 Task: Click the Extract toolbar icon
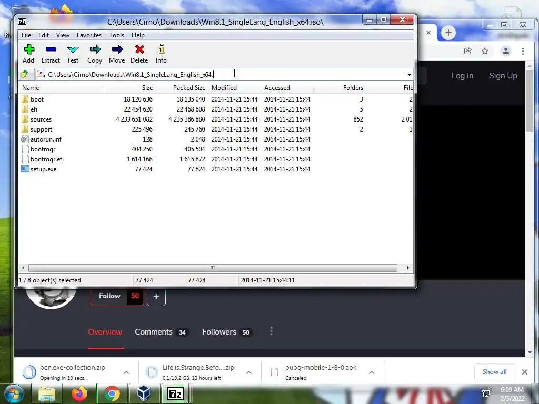coord(51,49)
